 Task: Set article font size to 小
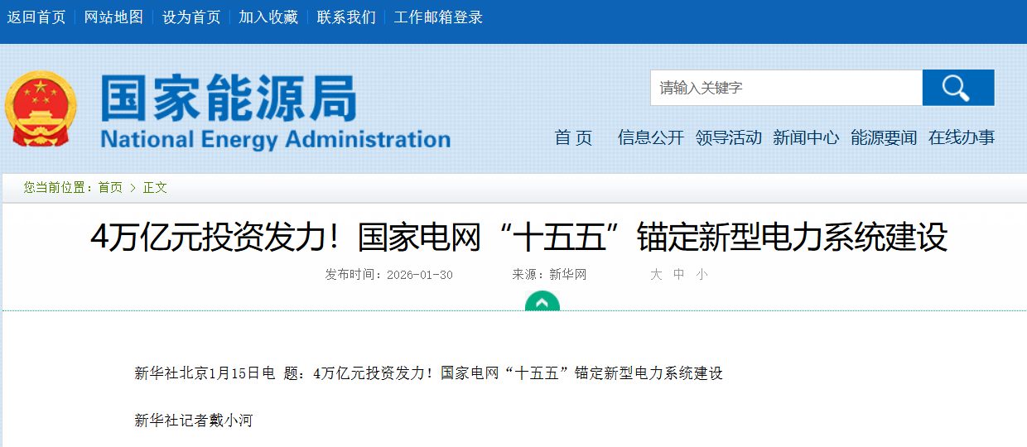pos(702,275)
